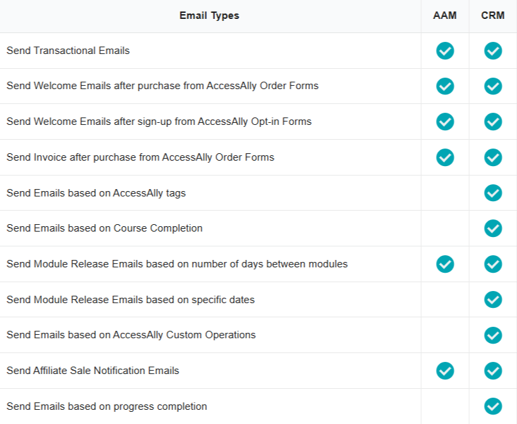Click AAM checkmark for Affiliate Sale Notification

point(445,371)
